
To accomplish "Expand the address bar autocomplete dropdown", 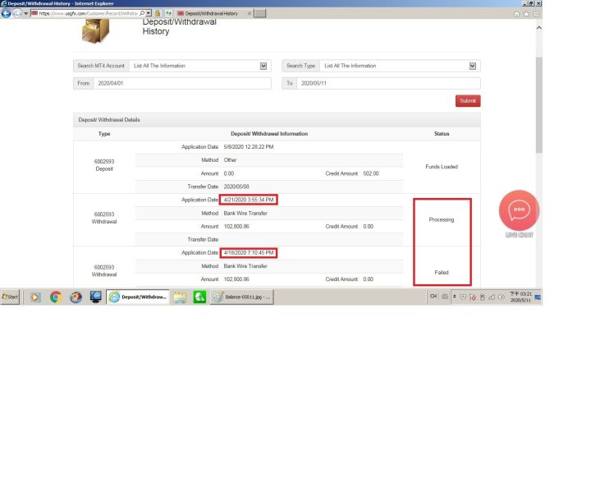I will click(149, 13).
